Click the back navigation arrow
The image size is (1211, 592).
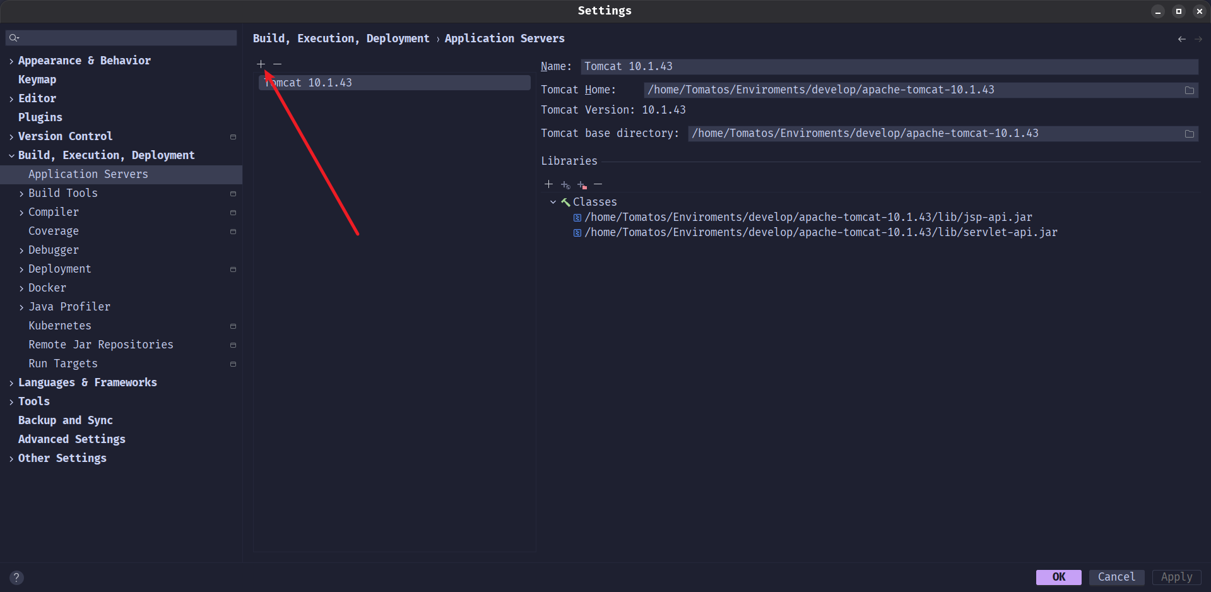pos(1181,39)
